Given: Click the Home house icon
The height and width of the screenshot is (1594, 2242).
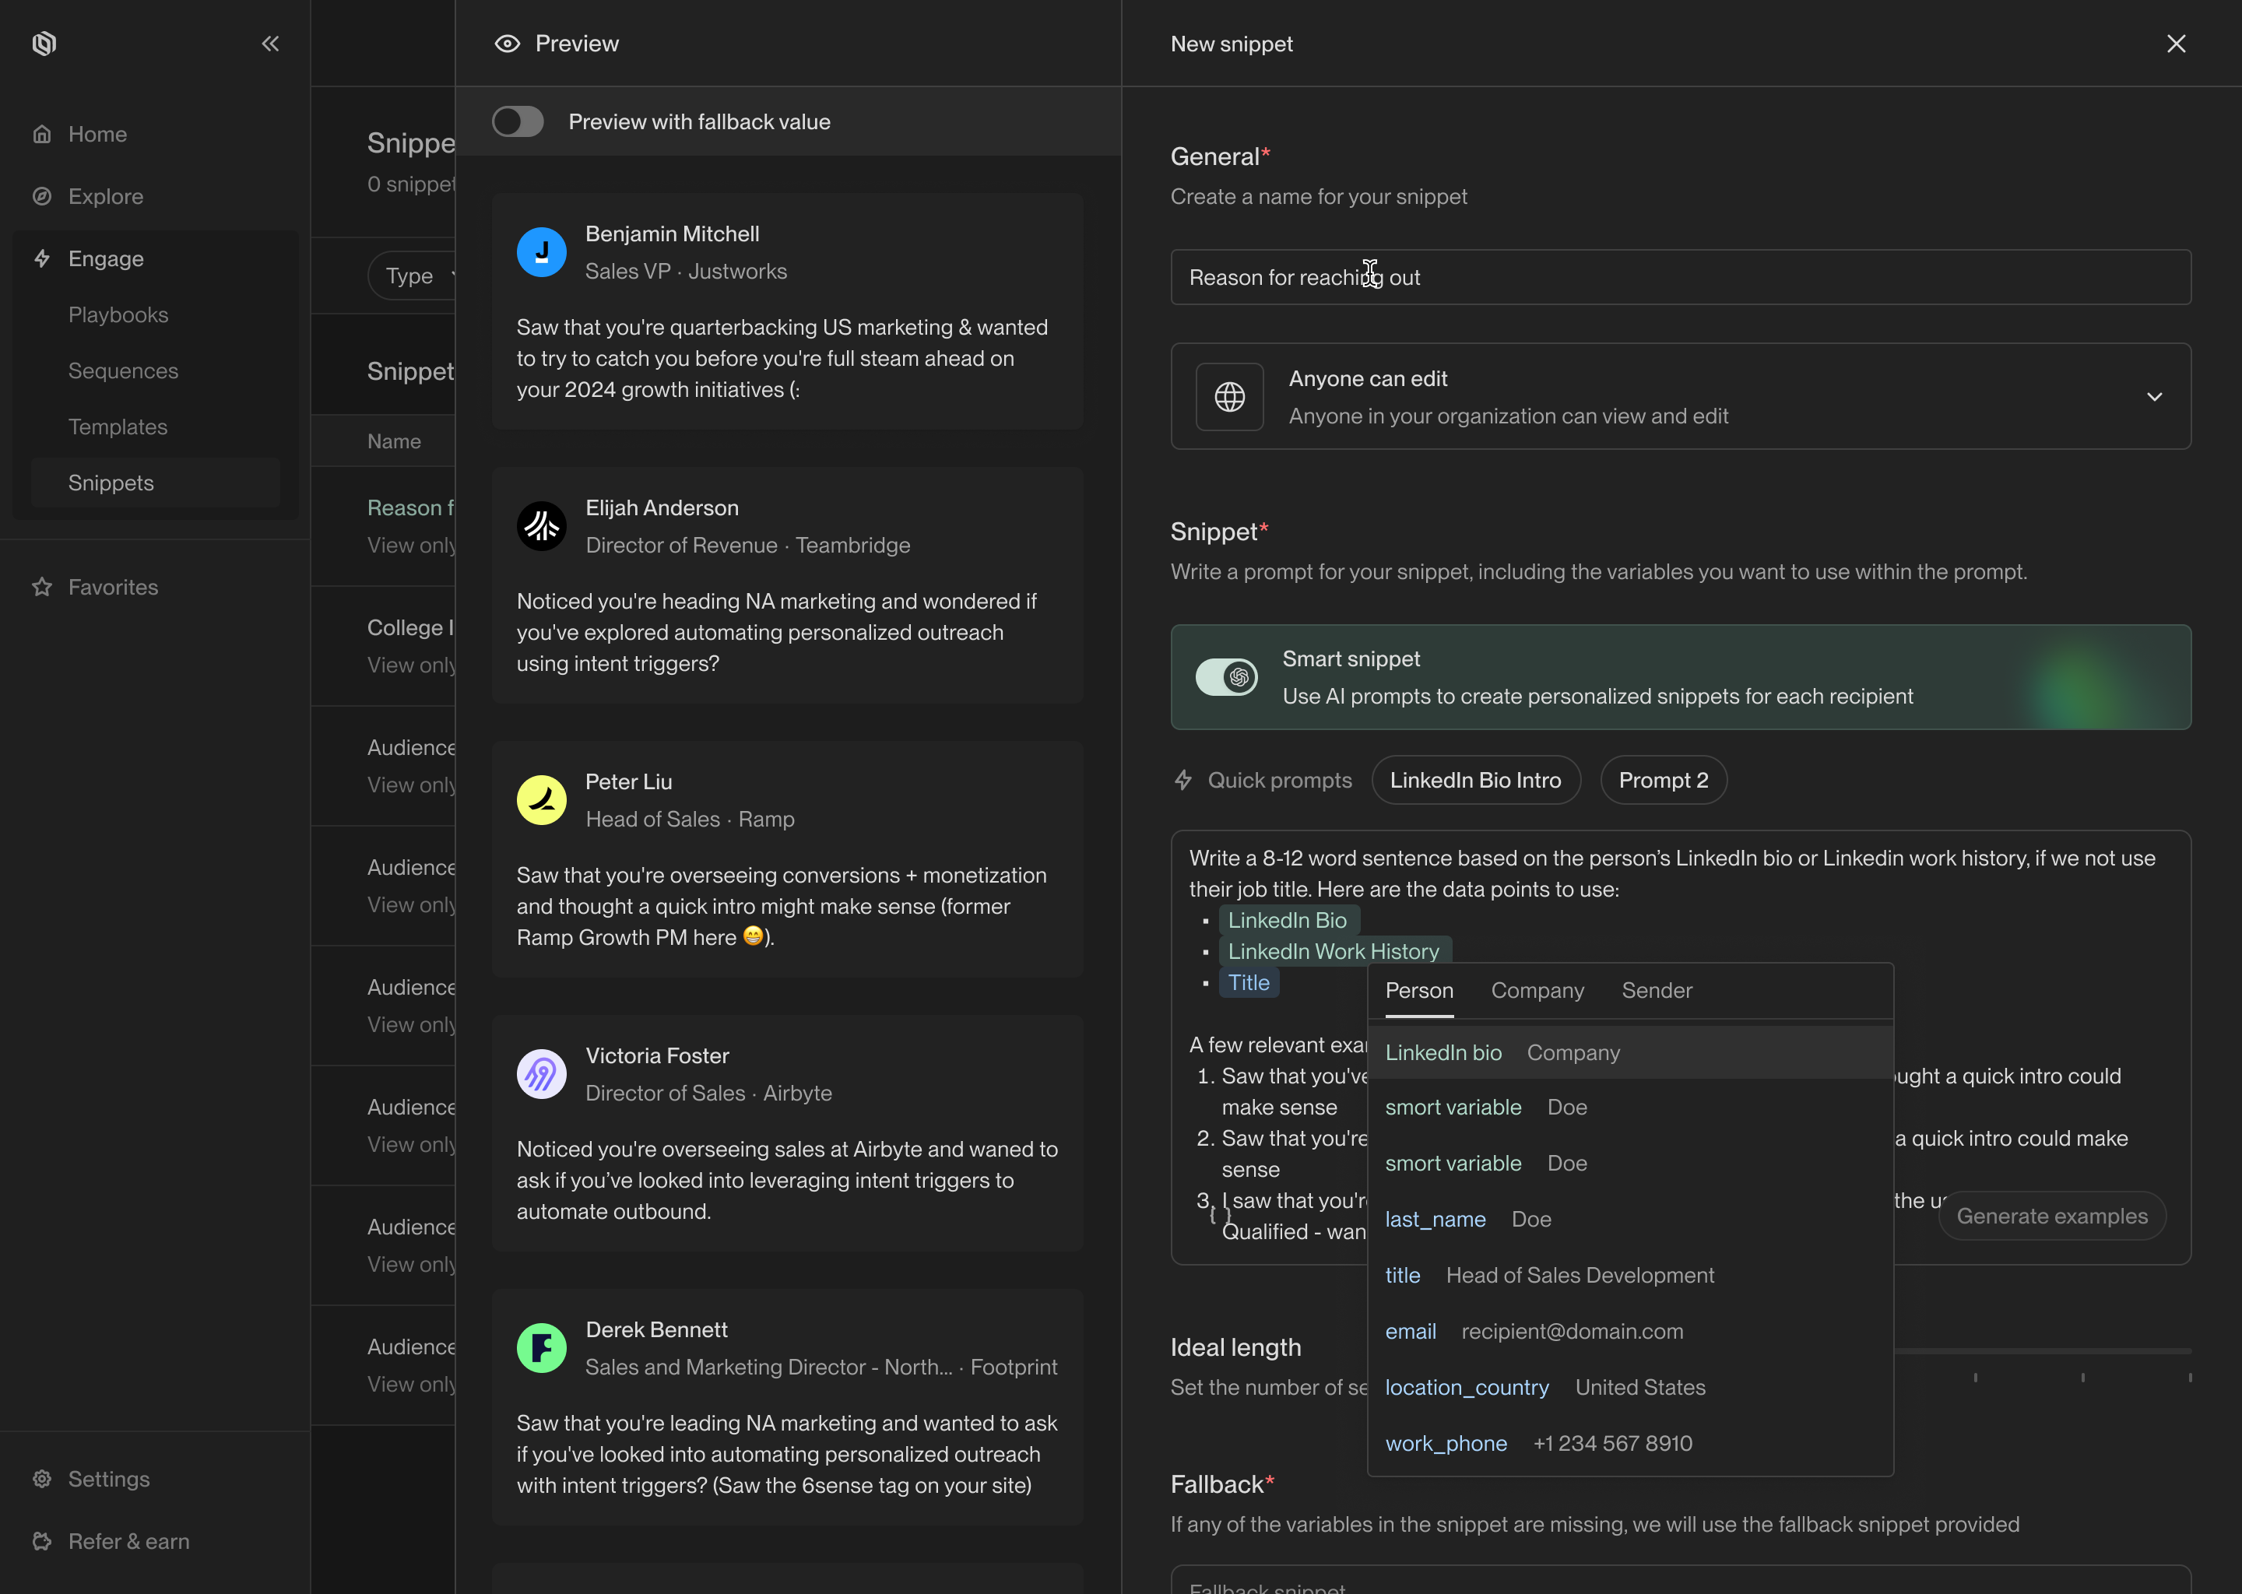Looking at the screenshot, I should pyautogui.click(x=42, y=135).
